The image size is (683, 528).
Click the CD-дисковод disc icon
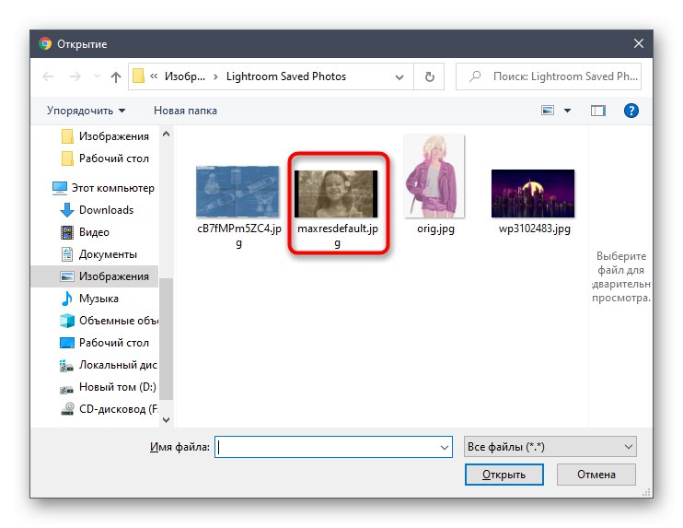67,409
